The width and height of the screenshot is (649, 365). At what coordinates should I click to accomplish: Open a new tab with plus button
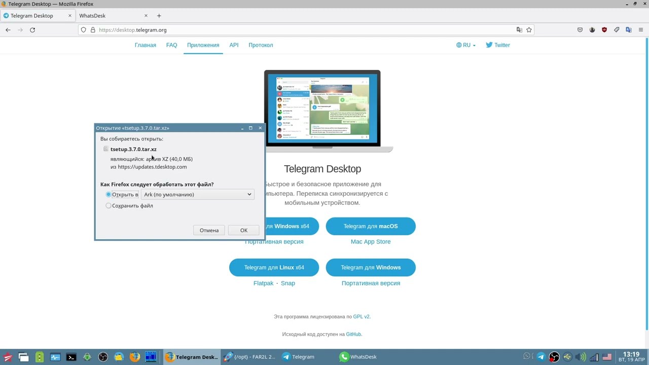click(x=159, y=16)
